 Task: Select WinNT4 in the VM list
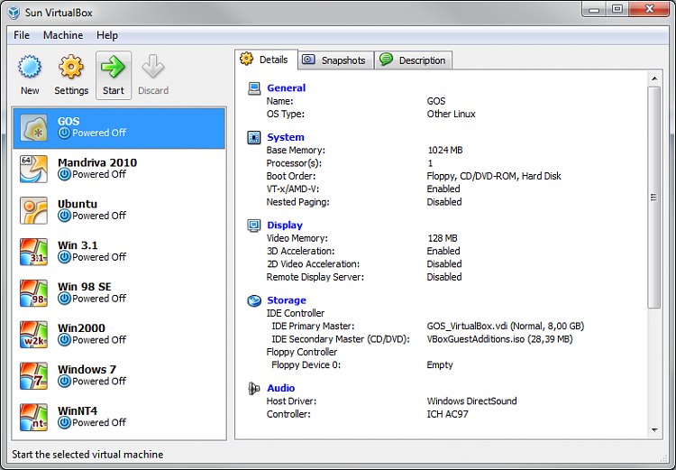click(x=119, y=418)
